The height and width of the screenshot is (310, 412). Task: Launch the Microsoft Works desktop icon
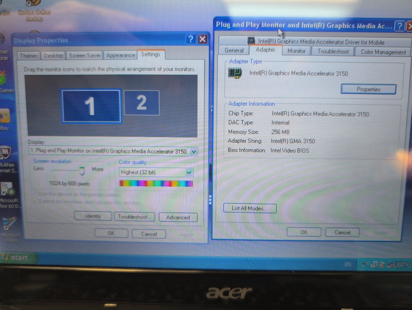(10, 229)
